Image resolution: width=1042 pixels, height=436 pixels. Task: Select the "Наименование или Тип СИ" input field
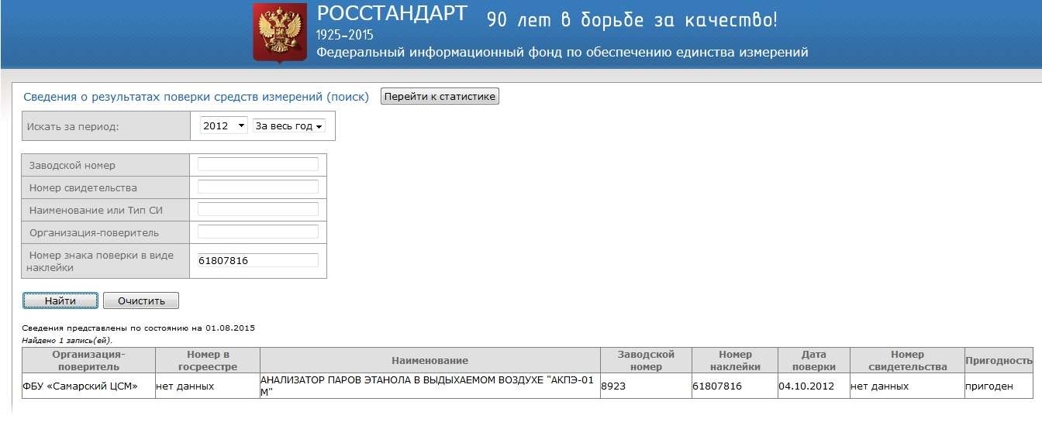pyautogui.click(x=258, y=209)
